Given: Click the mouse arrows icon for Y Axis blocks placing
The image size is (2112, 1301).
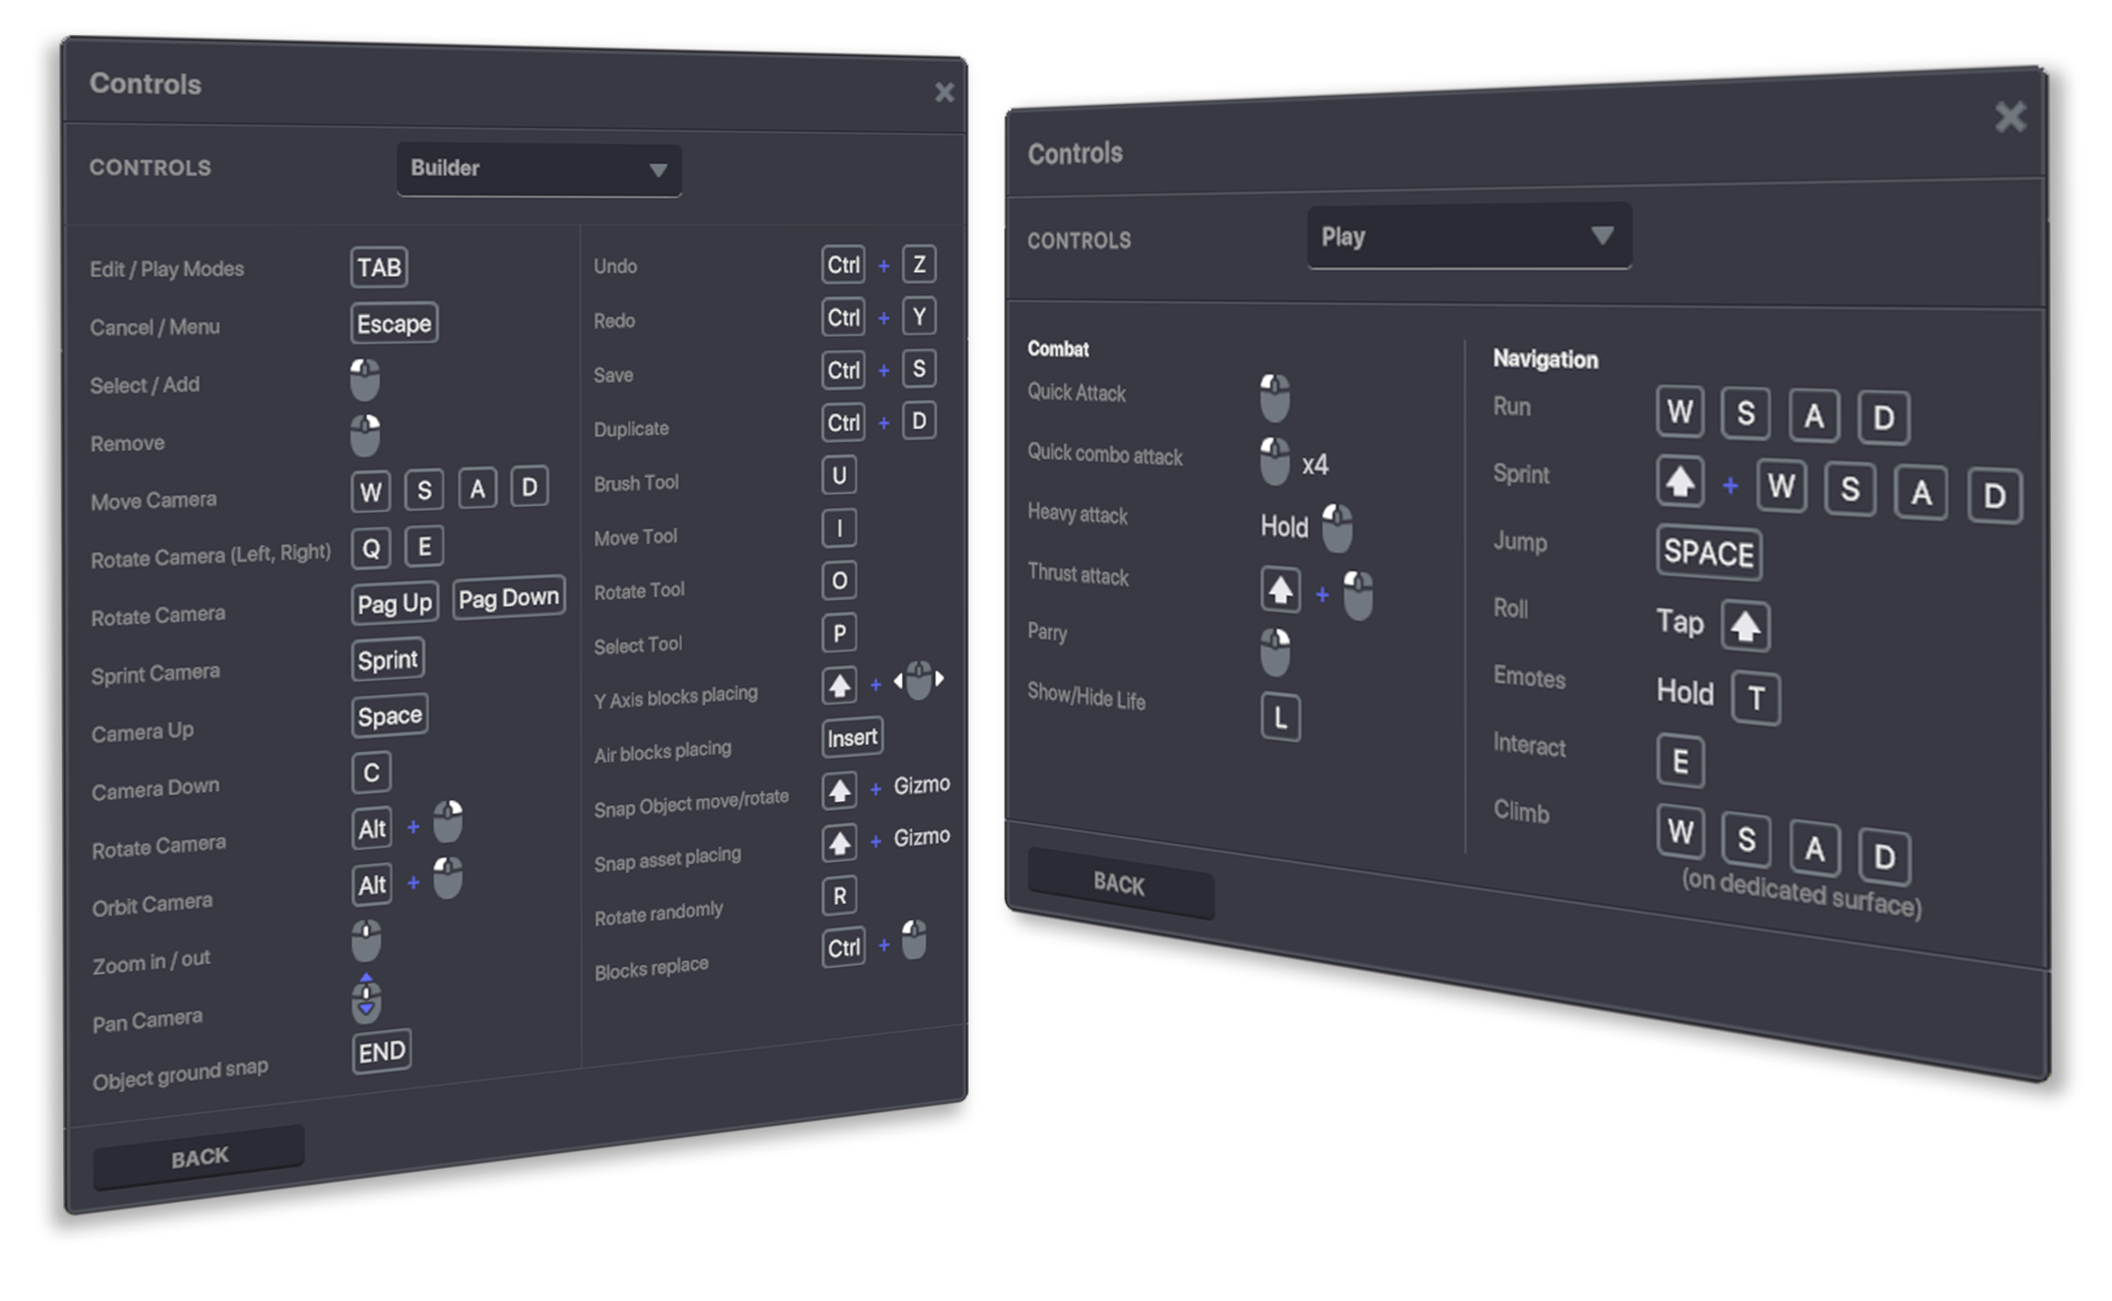Looking at the screenshot, I should point(918,680).
